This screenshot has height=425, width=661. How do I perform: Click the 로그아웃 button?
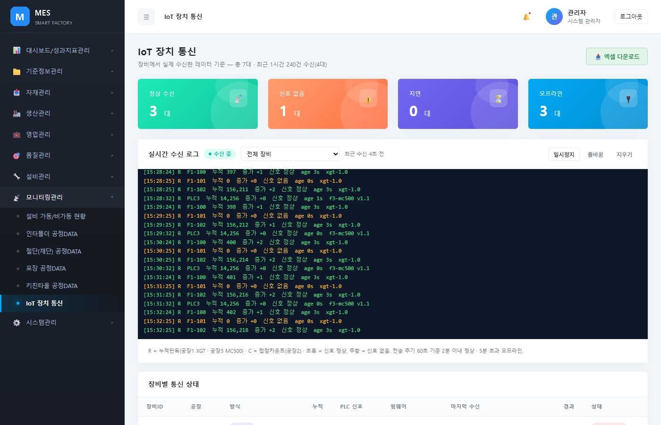(631, 17)
